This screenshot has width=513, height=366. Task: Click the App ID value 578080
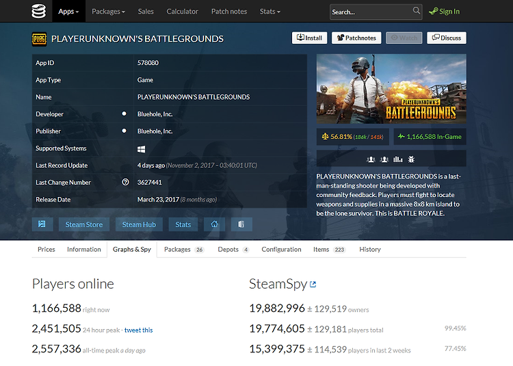coord(148,63)
